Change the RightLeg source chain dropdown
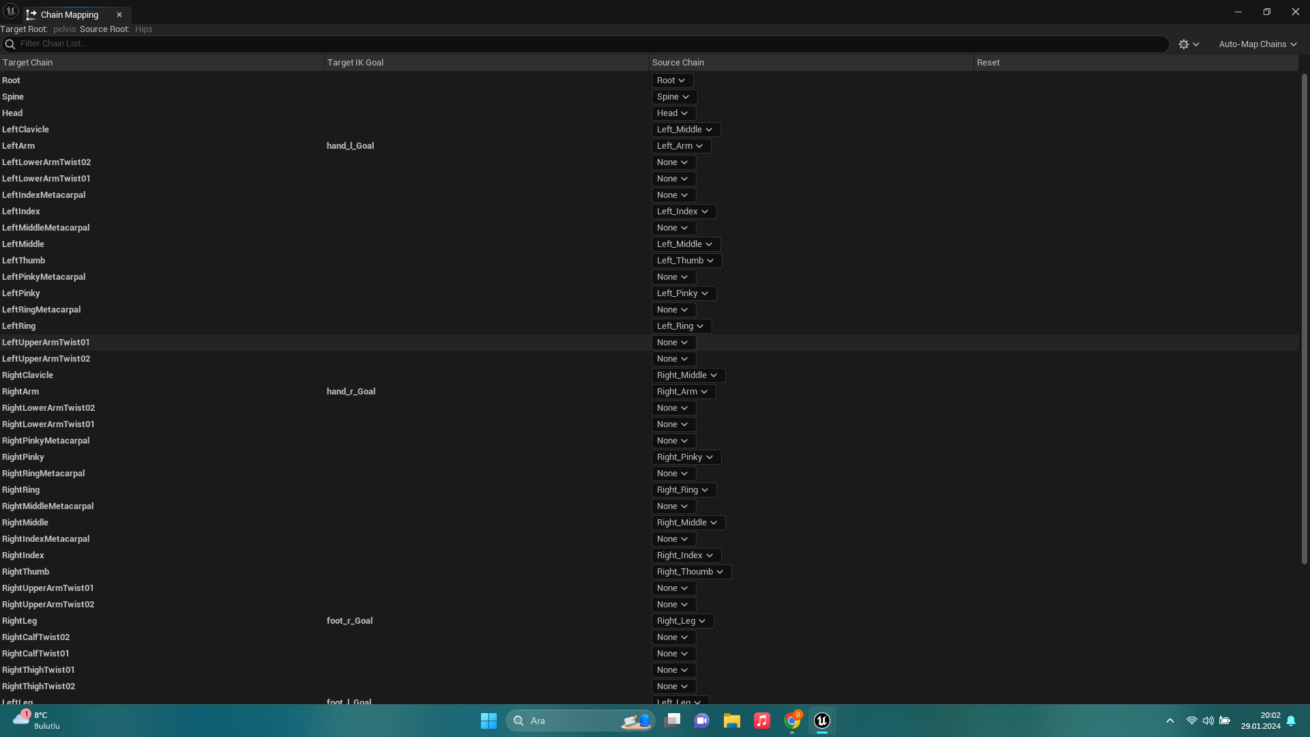Viewport: 1310px width, 737px height. coord(682,621)
